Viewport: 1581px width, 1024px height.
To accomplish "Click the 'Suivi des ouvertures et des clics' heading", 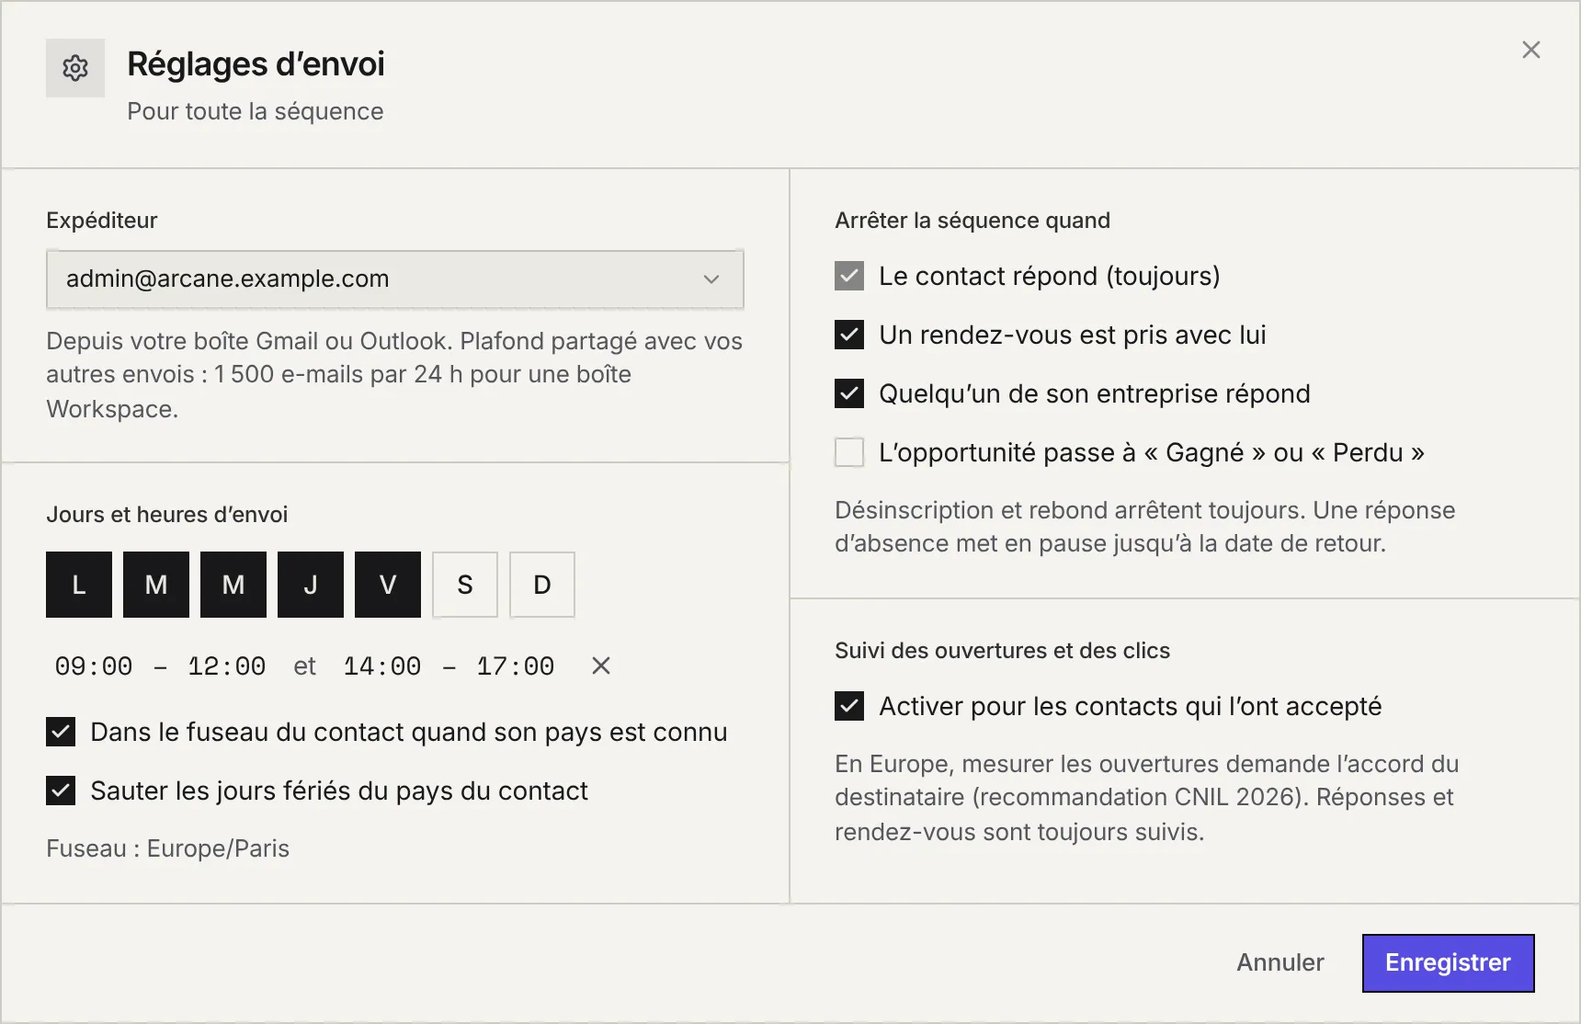I will tap(1002, 651).
